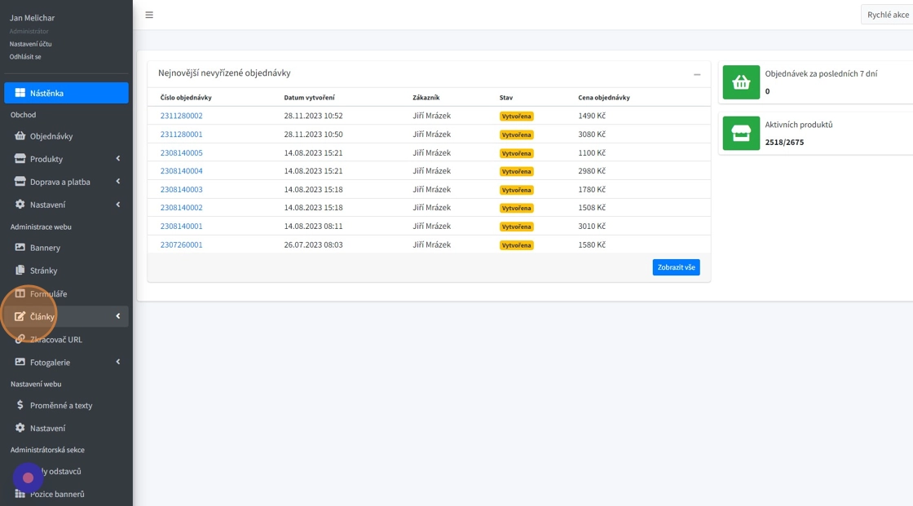Click the truck icon beside Doprava a platba

pyautogui.click(x=20, y=182)
